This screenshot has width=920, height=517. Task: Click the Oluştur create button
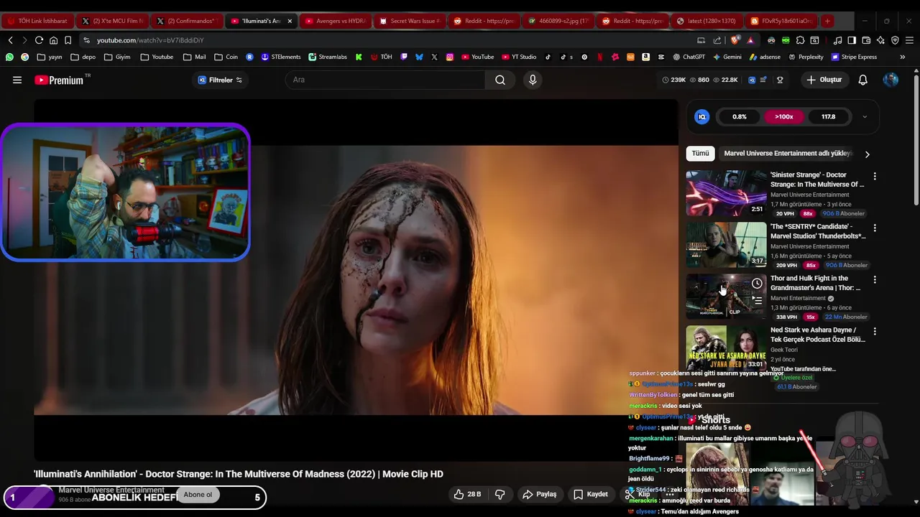(x=824, y=80)
